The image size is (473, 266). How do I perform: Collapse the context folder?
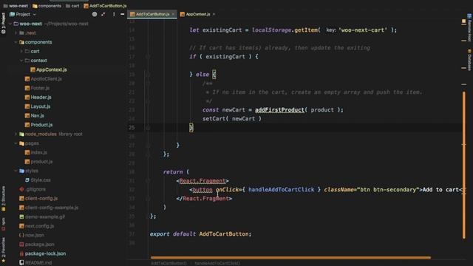point(21,61)
